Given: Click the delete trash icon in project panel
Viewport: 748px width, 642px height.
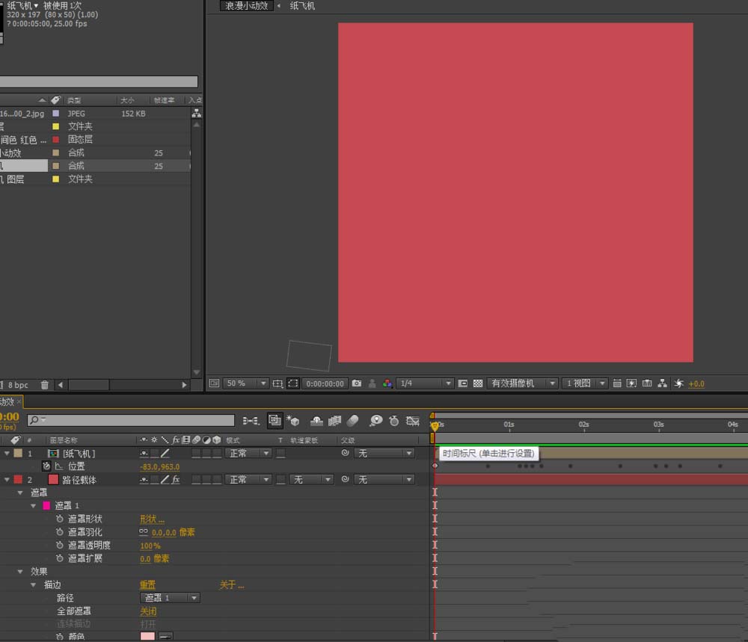Looking at the screenshot, I should coord(44,385).
